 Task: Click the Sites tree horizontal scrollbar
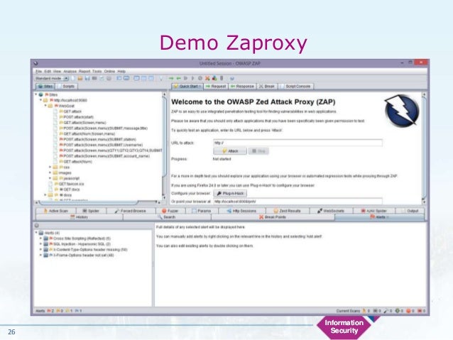click(x=97, y=202)
